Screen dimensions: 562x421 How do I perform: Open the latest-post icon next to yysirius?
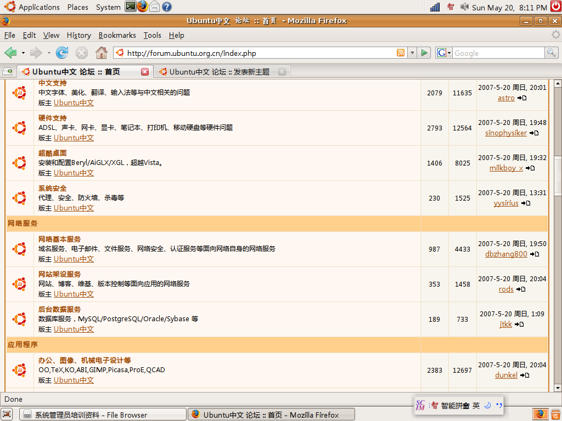point(526,203)
